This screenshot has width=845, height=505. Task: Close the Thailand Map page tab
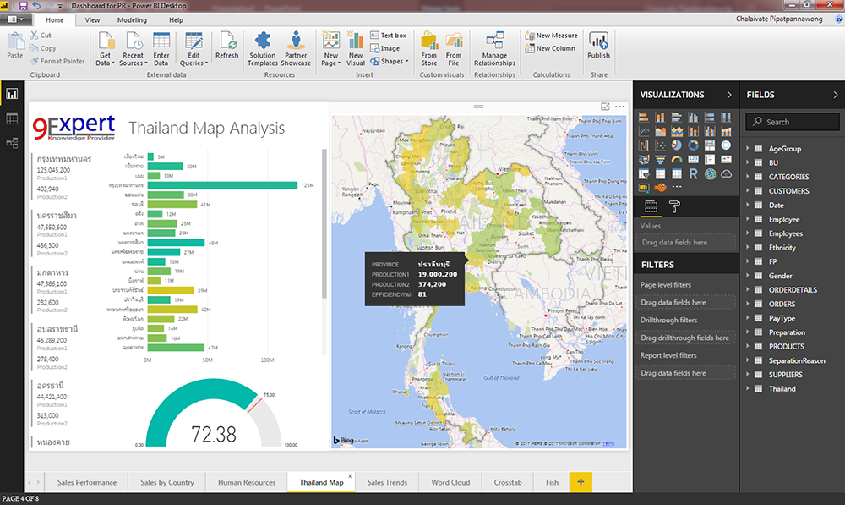pyautogui.click(x=350, y=476)
